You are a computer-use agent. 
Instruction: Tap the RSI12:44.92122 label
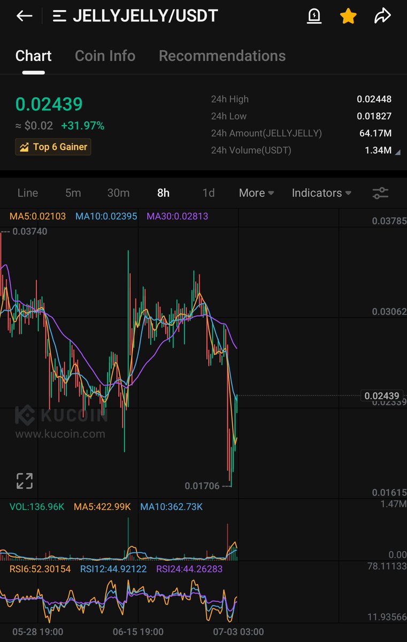(x=113, y=569)
